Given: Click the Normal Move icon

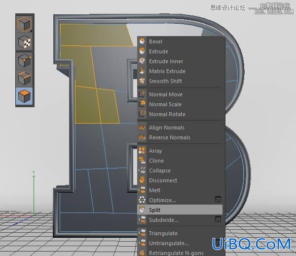Looking at the screenshot, I should 142,94.
